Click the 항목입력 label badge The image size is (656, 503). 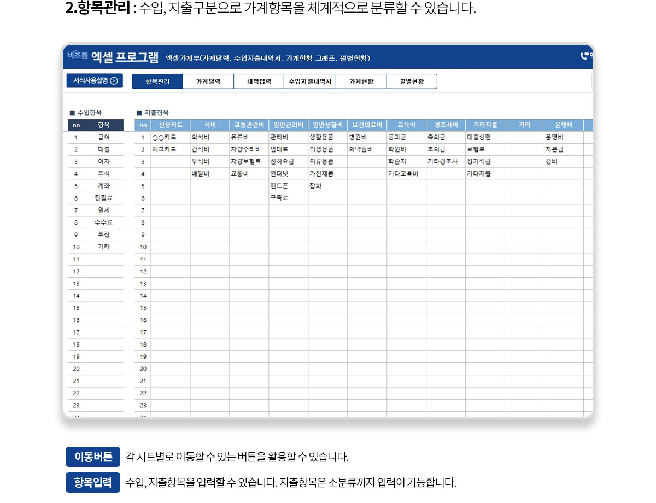pos(93,482)
